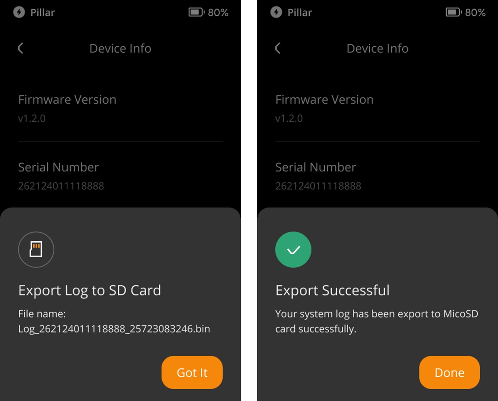The width and height of the screenshot is (498, 401).
Task: Tap the 80% battery text in right screen
Action: (475, 13)
